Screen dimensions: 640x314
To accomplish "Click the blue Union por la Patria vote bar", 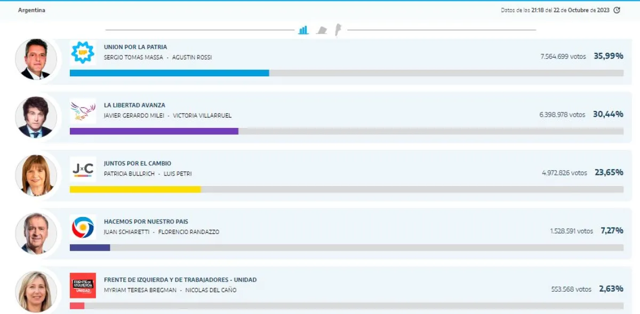I will point(169,73).
